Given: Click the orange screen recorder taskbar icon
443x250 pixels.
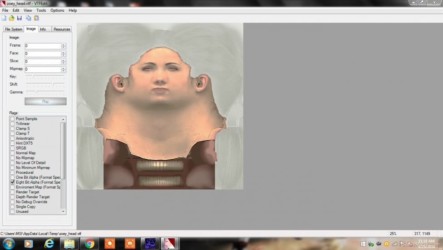Looking at the screenshot, I should pos(110,244).
